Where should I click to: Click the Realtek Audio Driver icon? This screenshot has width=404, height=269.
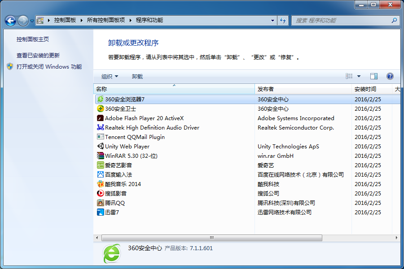click(101, 127)
